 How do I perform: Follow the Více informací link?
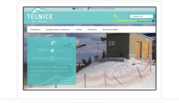(67, 81)
